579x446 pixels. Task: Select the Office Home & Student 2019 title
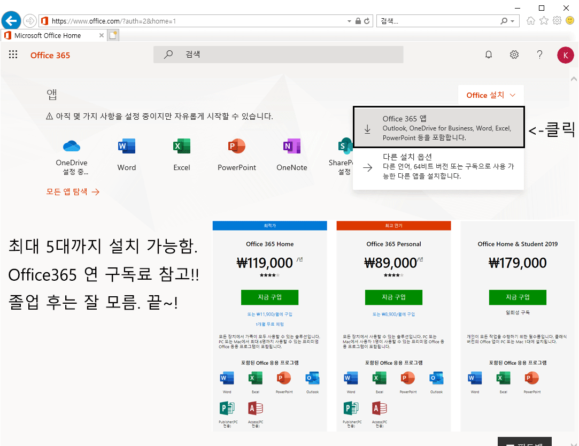pos(518,244)
